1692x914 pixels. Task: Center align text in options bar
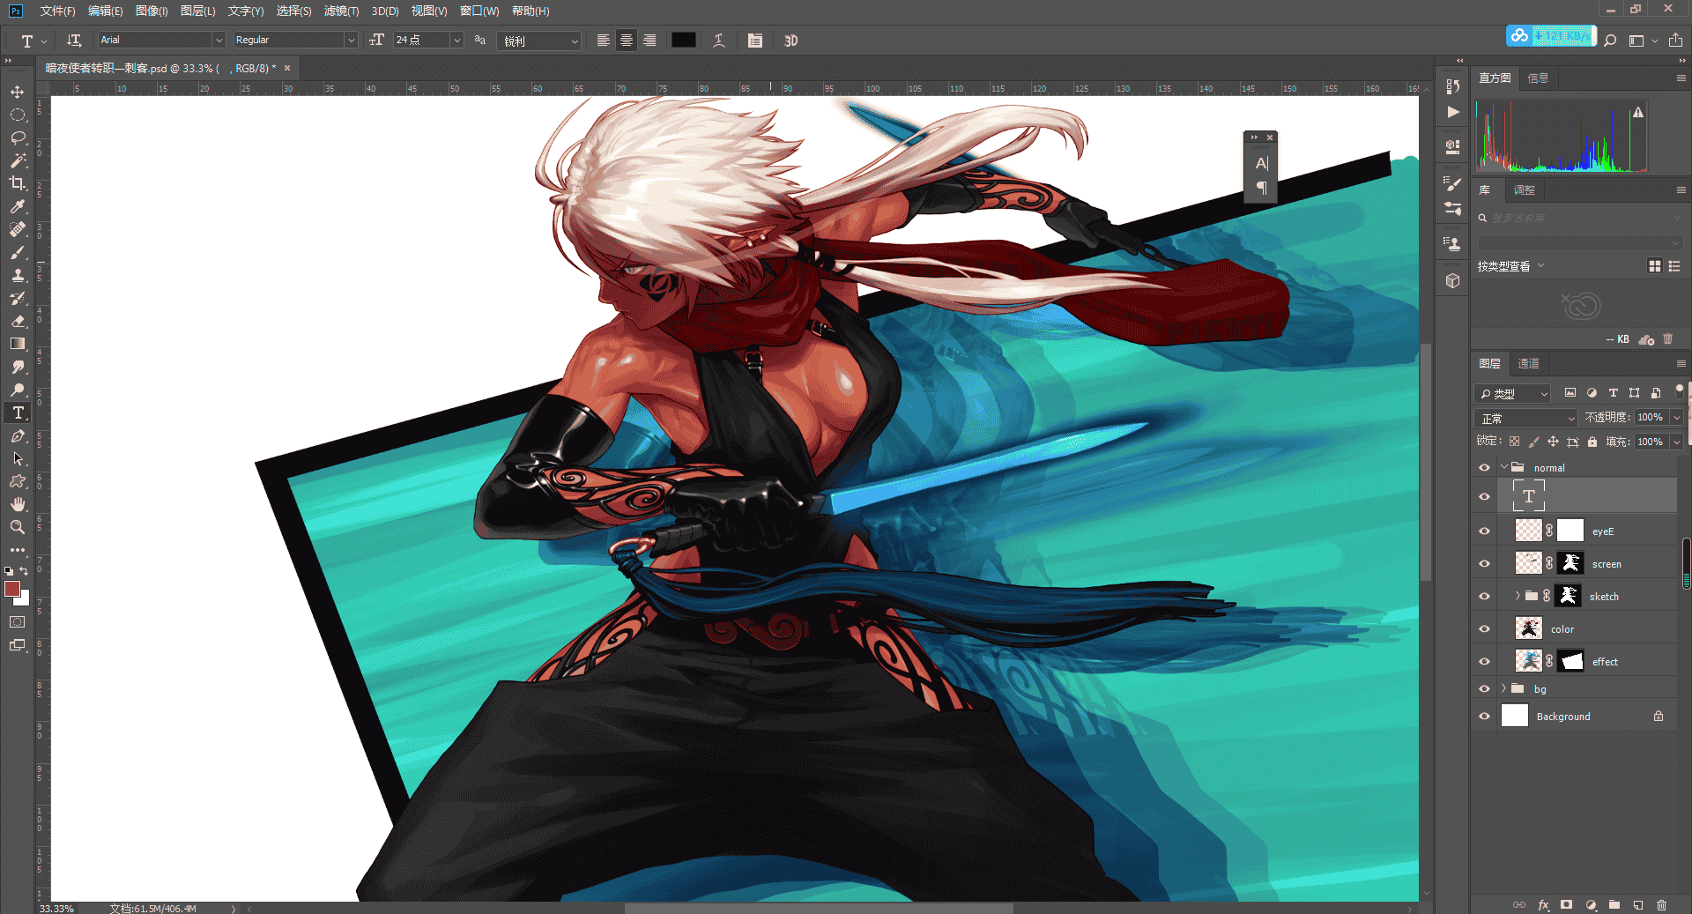coord(627,41)
